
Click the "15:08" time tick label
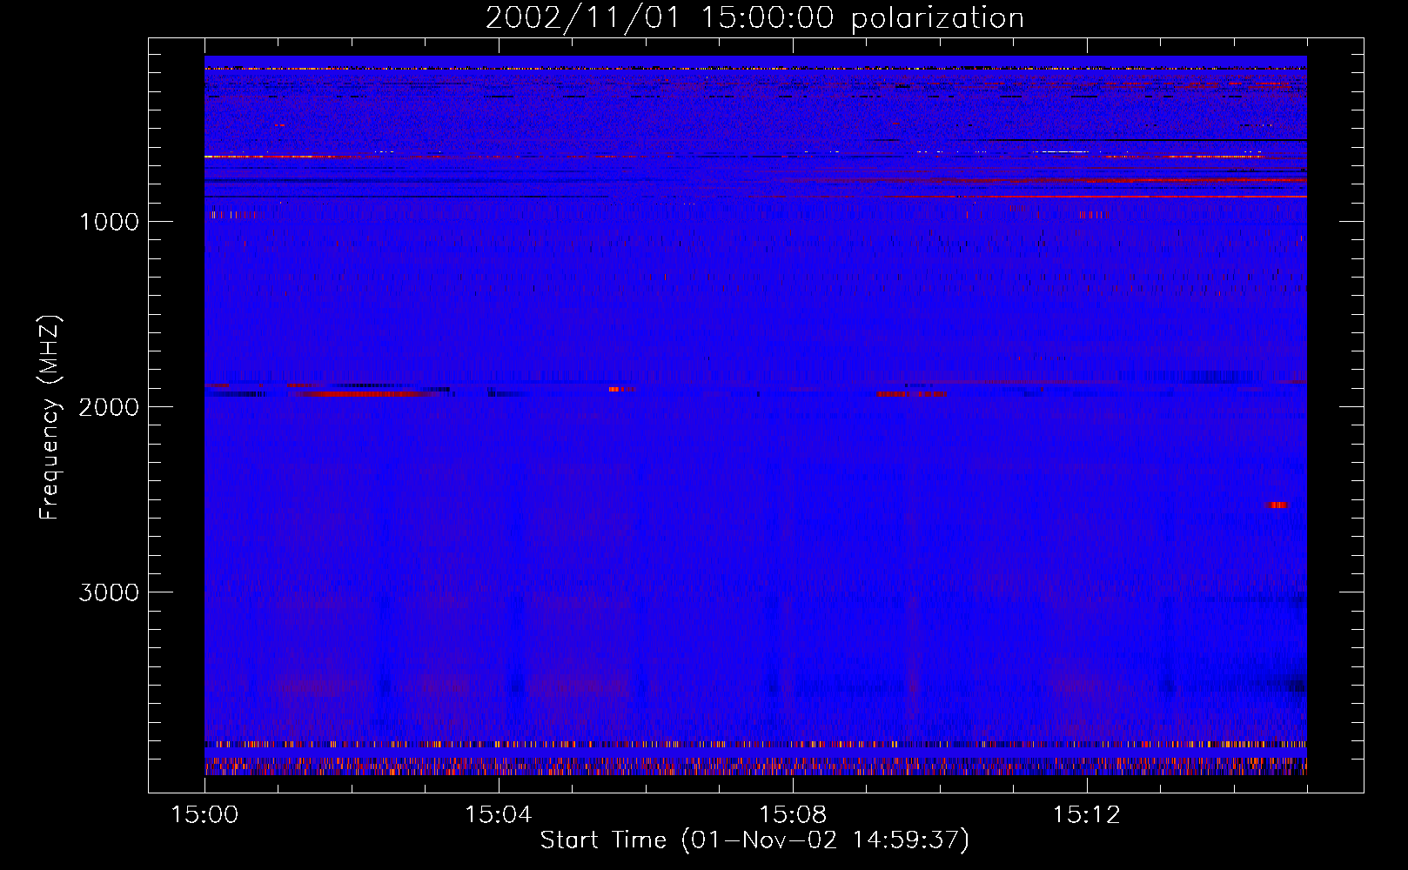793,815
